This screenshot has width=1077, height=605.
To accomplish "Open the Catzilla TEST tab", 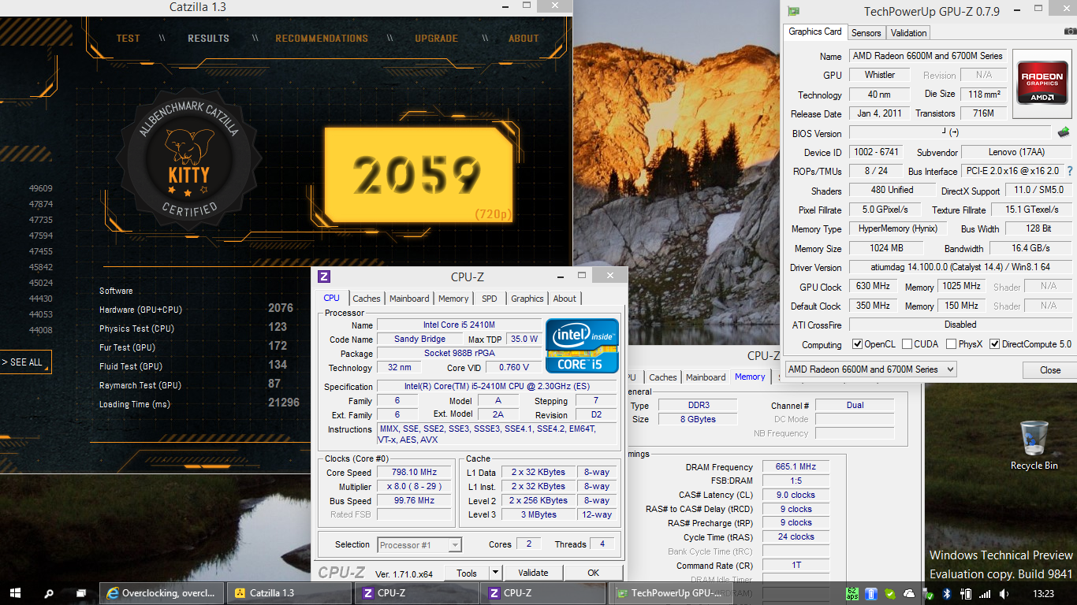I will click(x=128, y=38).
